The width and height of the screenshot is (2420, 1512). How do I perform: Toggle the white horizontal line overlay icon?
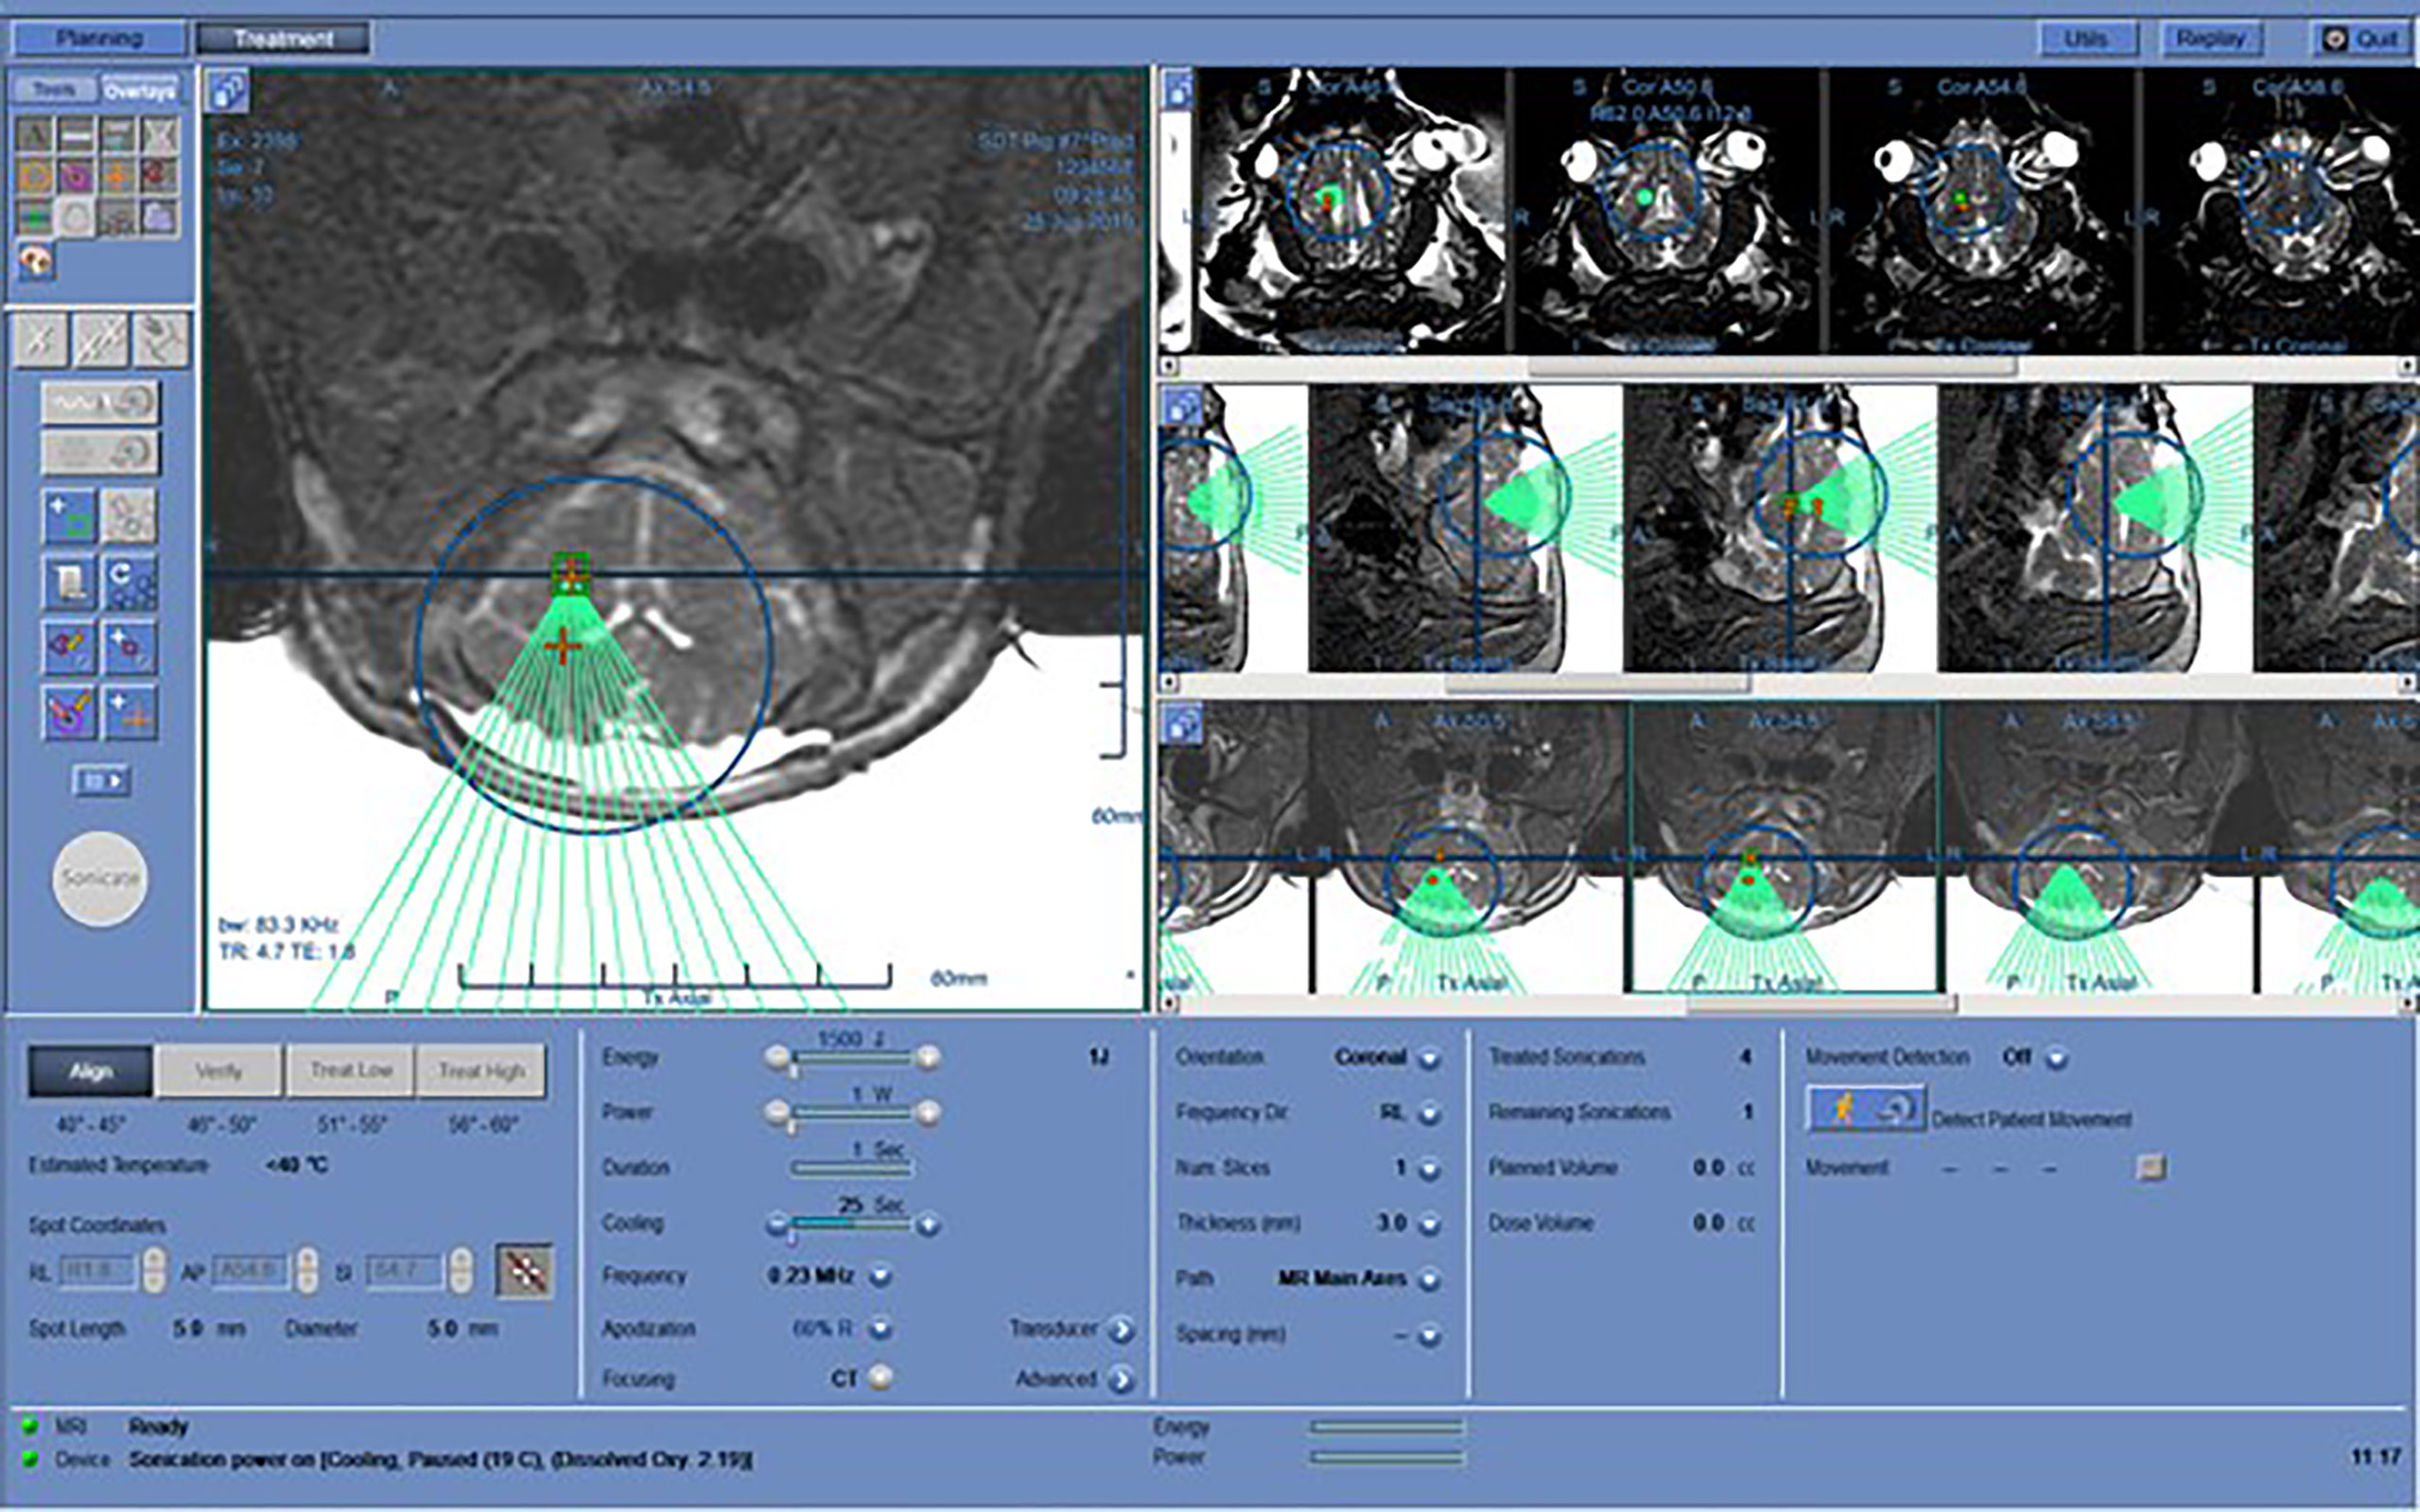76,133
